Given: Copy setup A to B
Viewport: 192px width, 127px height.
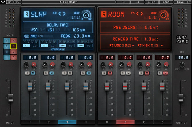Looking at the screenshot, I should [x=152, y=2].
